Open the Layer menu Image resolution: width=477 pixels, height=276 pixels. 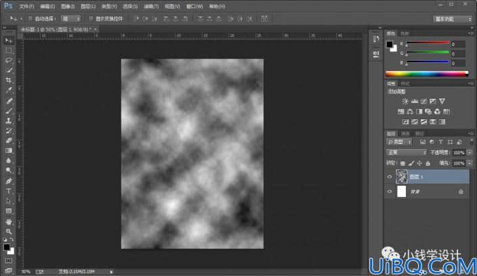click(88, 6)
